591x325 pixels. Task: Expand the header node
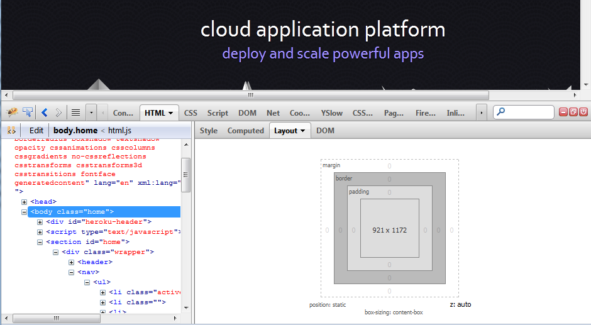coord(71,262)
